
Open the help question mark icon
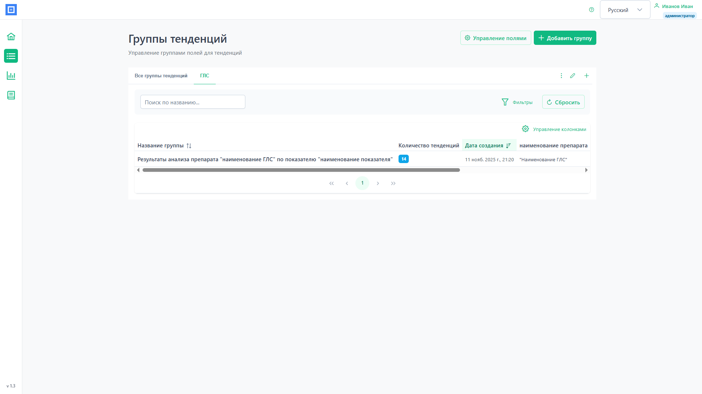(x=592, y=10)
